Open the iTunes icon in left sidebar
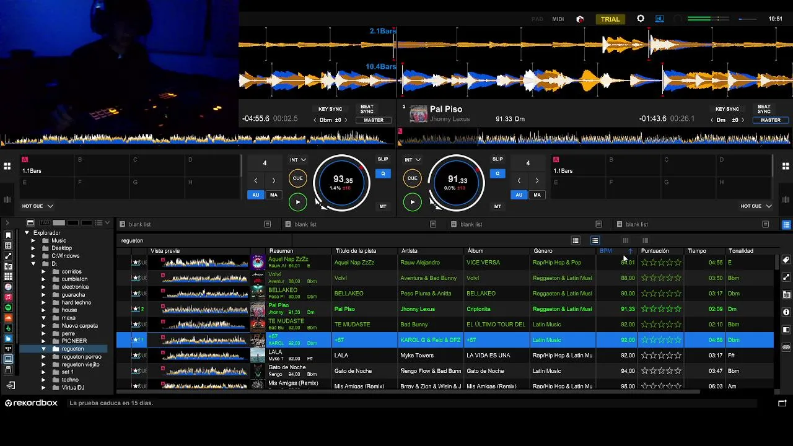Viewport: 793px width, 446px height. (x=8, y=287)
